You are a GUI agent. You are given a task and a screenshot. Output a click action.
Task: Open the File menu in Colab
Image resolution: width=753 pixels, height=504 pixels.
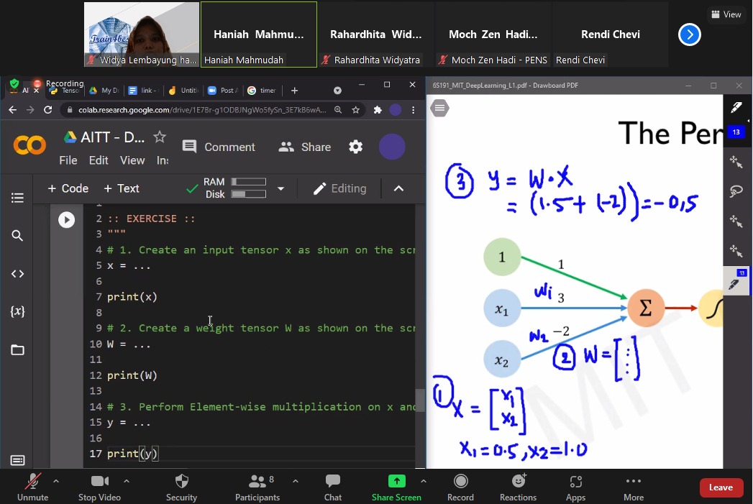coord(68,160)
